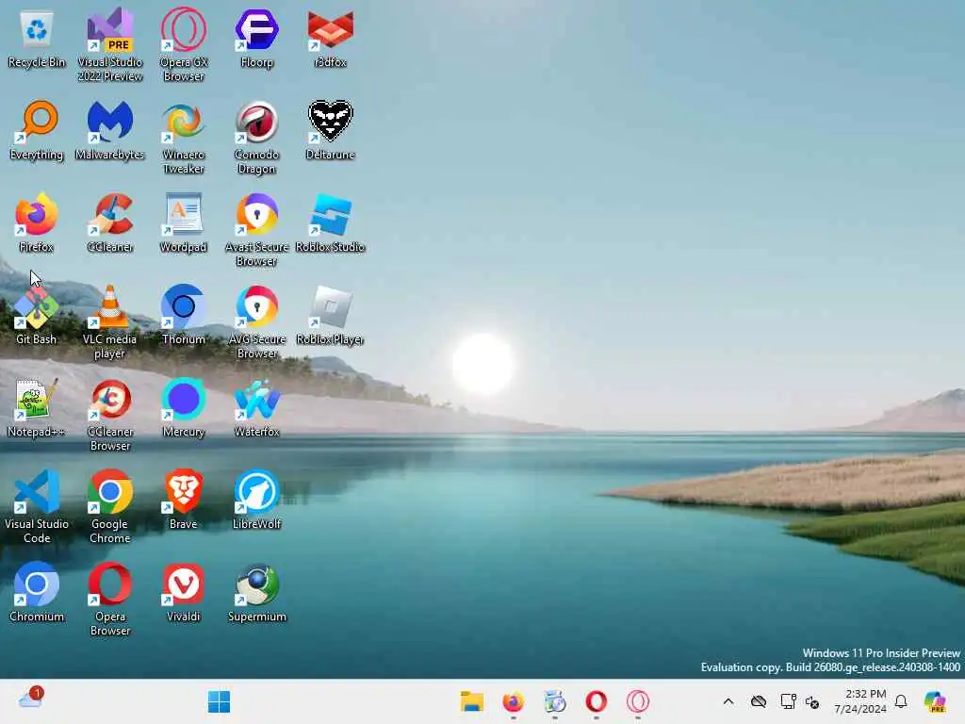Click the cloud sync tray icon

pos(759,701)
